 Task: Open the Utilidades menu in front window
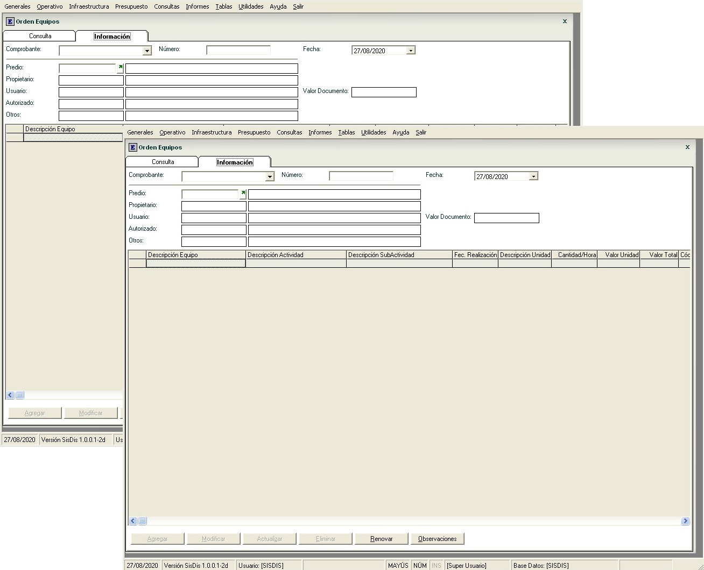(x=374, y=132)
